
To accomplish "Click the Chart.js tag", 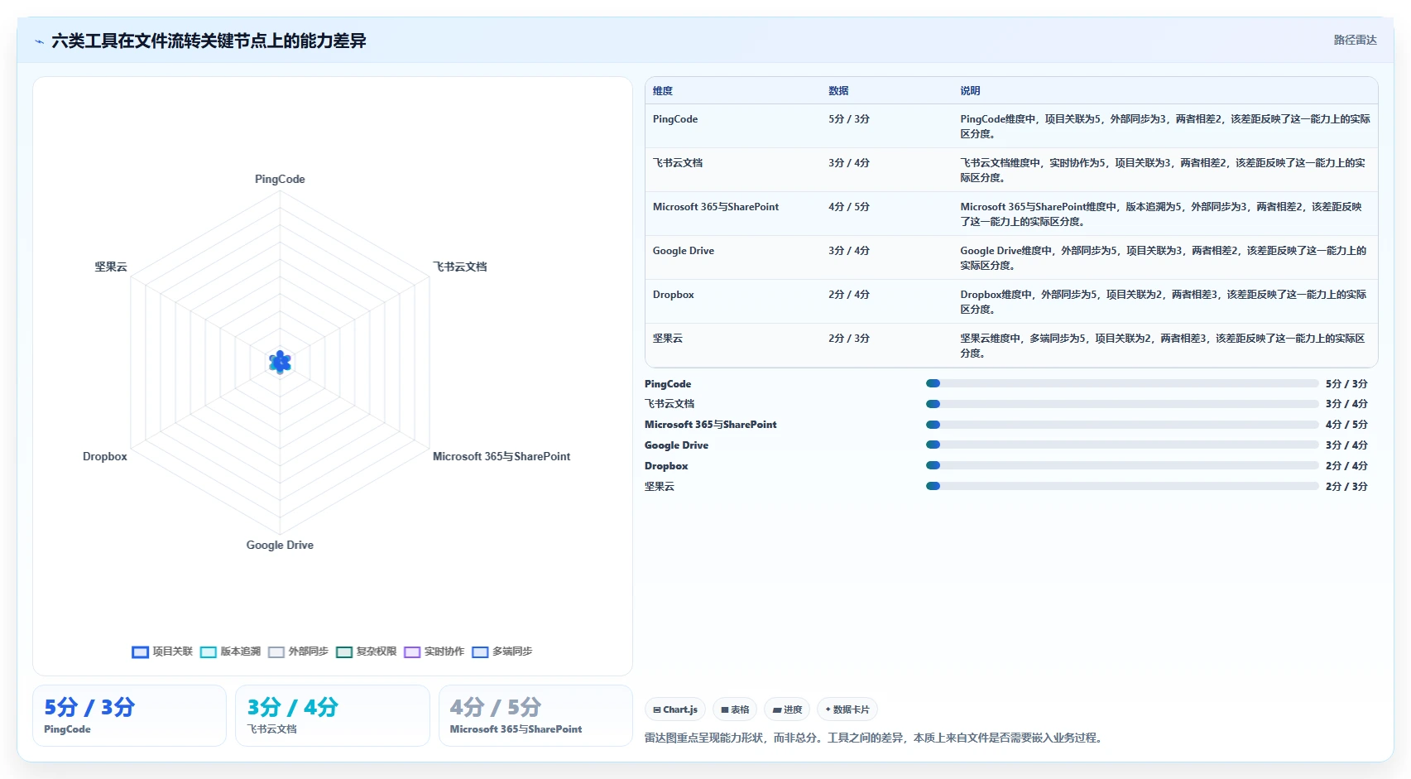I will tap(675, 709).
